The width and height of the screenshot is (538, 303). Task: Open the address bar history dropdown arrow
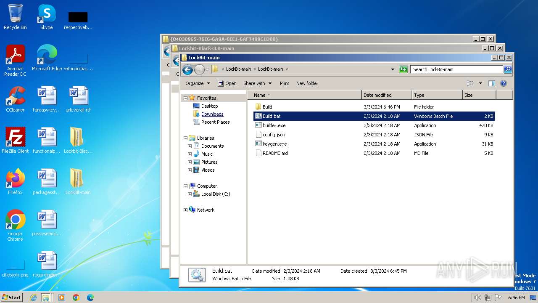click(393, 69)
